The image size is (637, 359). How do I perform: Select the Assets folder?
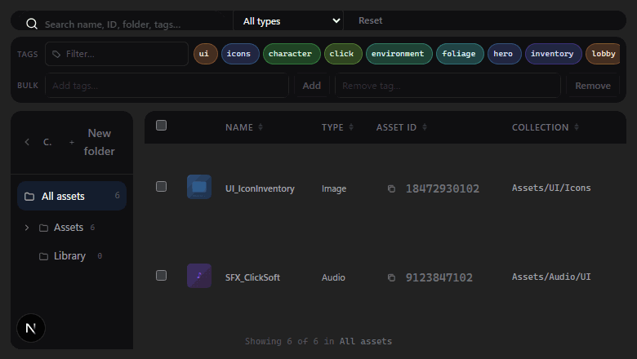coord(69,228)
